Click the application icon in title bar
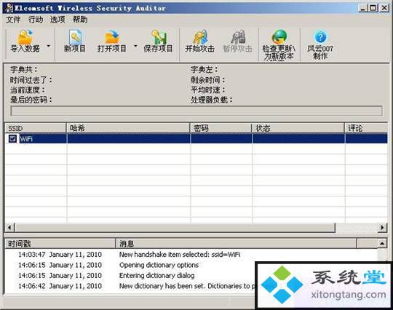 pos(9,8)
